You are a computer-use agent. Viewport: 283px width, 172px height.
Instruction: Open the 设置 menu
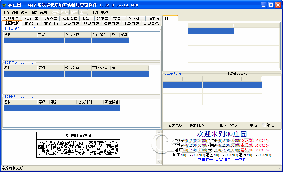(25, 12)
